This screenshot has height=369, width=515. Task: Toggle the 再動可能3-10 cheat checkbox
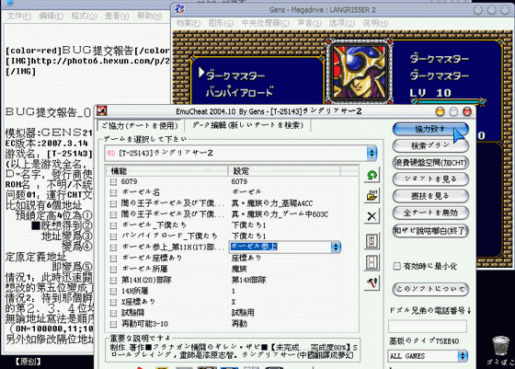pyautogui.click(x=113, y=324)
